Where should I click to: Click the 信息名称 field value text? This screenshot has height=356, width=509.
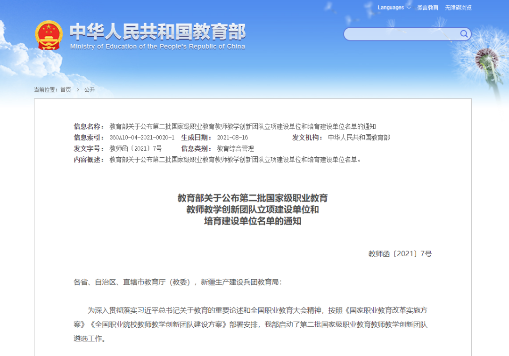coord(243,126)
